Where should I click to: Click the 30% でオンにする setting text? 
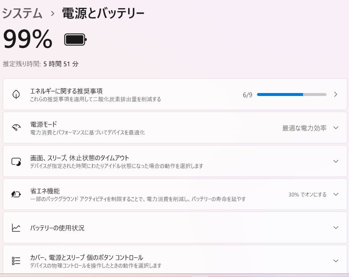[x=307, y=194]
